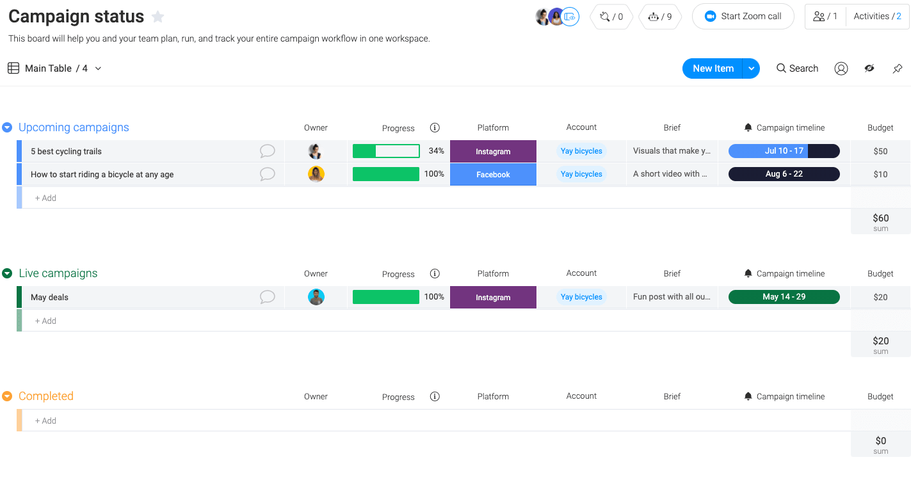Open conversation for 5 best cycling trails
The width and height of the screenshot is (911, 480).
tap(268, 151)
